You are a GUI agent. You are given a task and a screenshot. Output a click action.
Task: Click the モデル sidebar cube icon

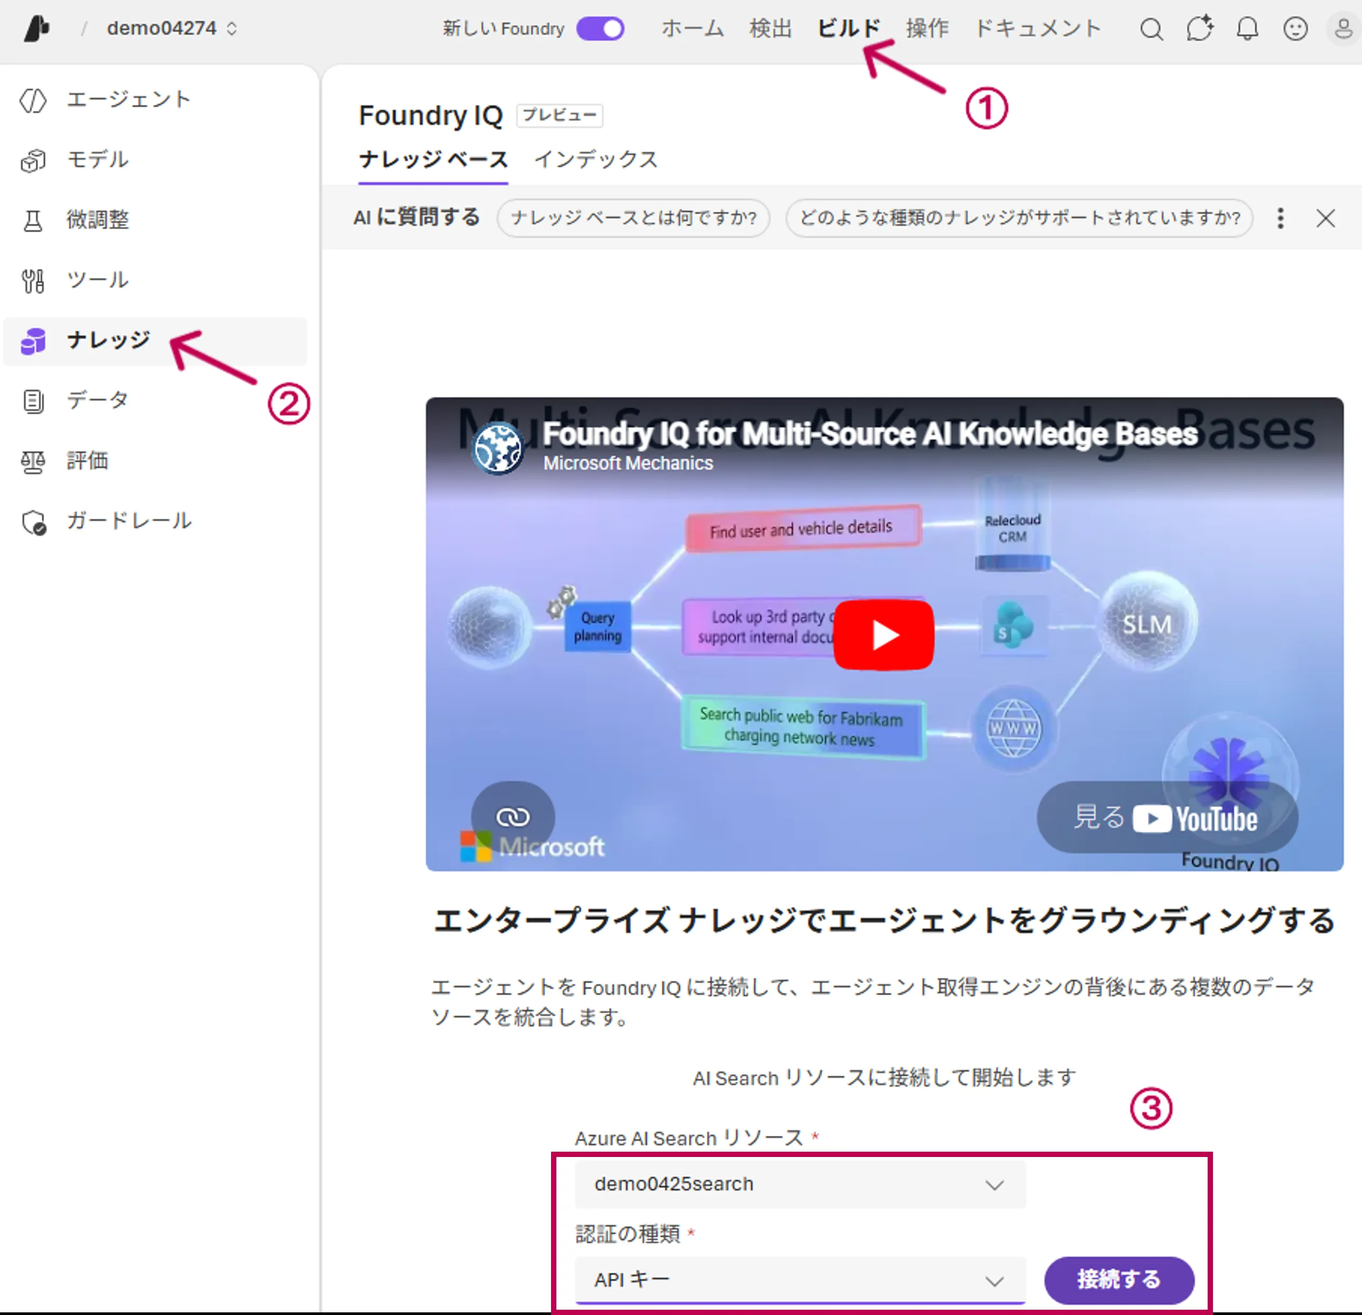(33, 161)
